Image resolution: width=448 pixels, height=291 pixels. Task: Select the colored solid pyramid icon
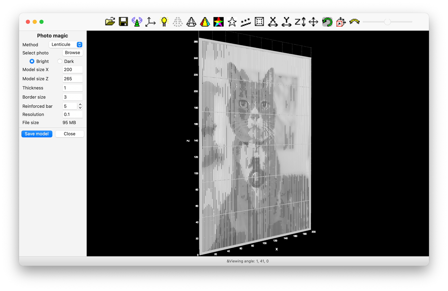(x=205, y=22)
